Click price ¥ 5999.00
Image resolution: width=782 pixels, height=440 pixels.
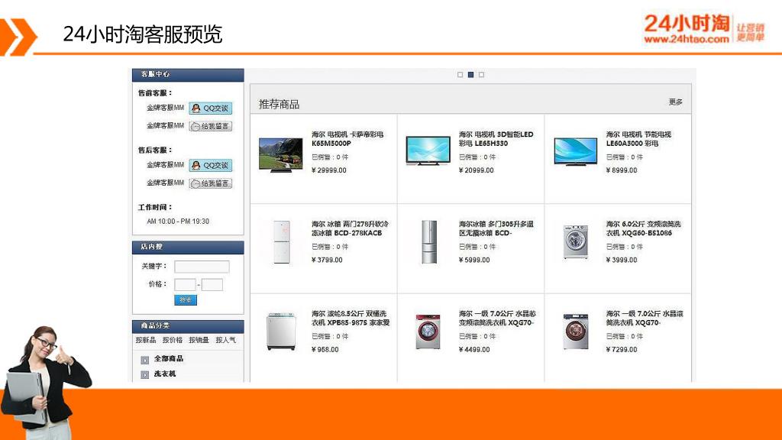[474, 260]
